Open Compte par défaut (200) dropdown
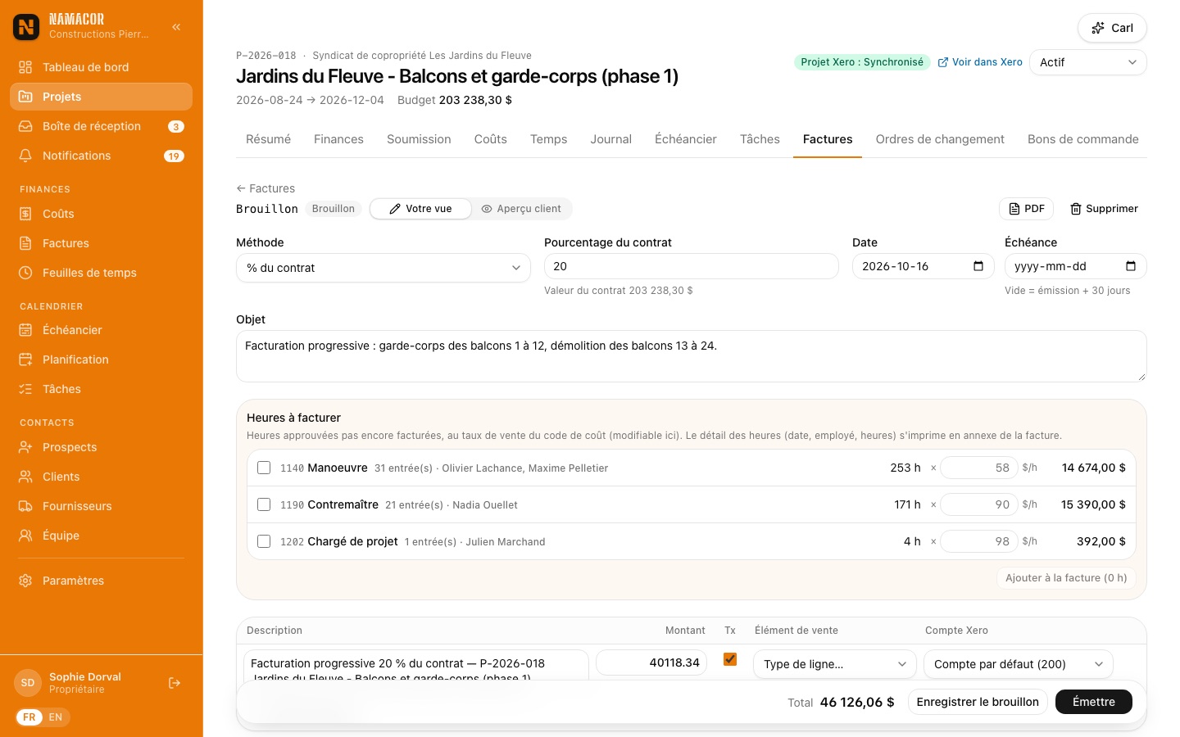Viewport: 1180px width, 737px height. 1019,664
